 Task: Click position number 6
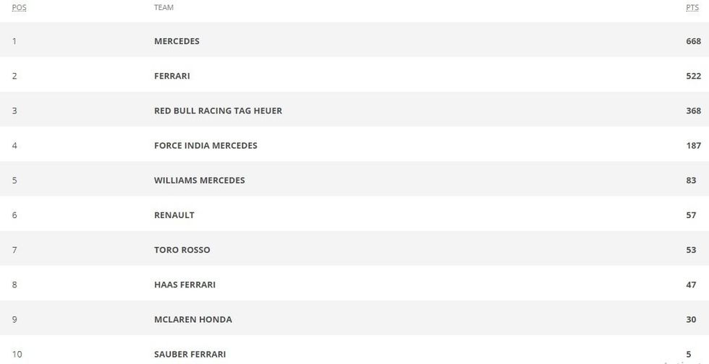14,214
